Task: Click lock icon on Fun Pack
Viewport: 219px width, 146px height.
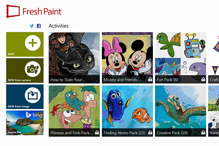Action: [203, 79]
